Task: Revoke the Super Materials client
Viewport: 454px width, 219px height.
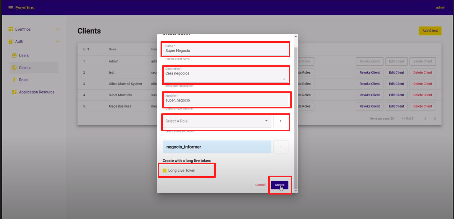Action: coord(370,95)
